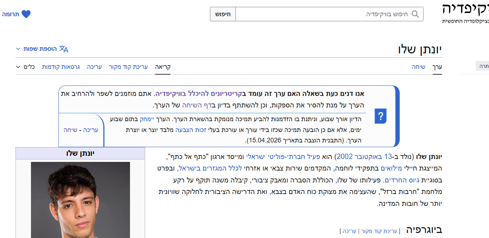Switch to the שיחה talk tab

click(x=418, y=67)
